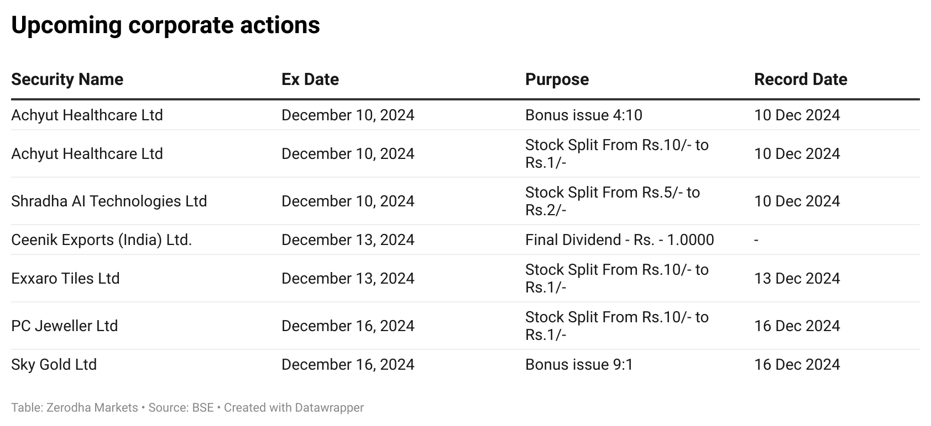Click the Table: Zerodha Markets credit
The width and height of the screenshot is (931, 426).
click(x=75, y=408)
